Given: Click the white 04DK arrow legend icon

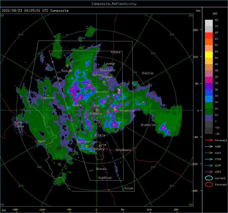Looking at the screenshot, I should coord(209,146).
